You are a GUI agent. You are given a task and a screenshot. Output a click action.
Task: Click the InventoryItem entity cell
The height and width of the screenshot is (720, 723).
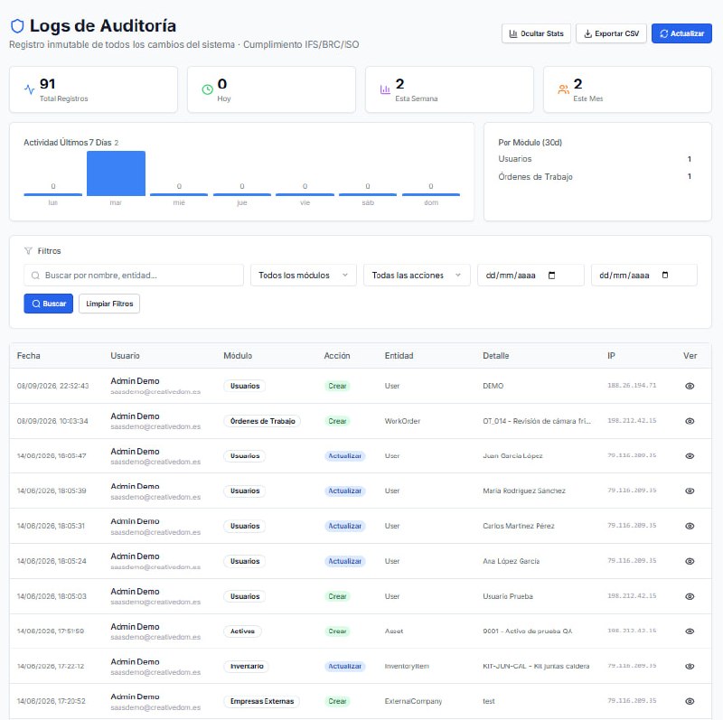(x=407, y=666)
